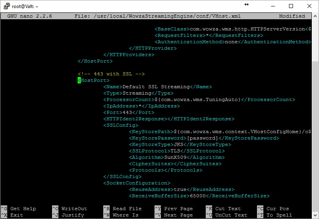This screenshot has height=219, width=319.
Task: Click the empty CipherSuites line
Action: pyautogui.click(x=175, y=164)
